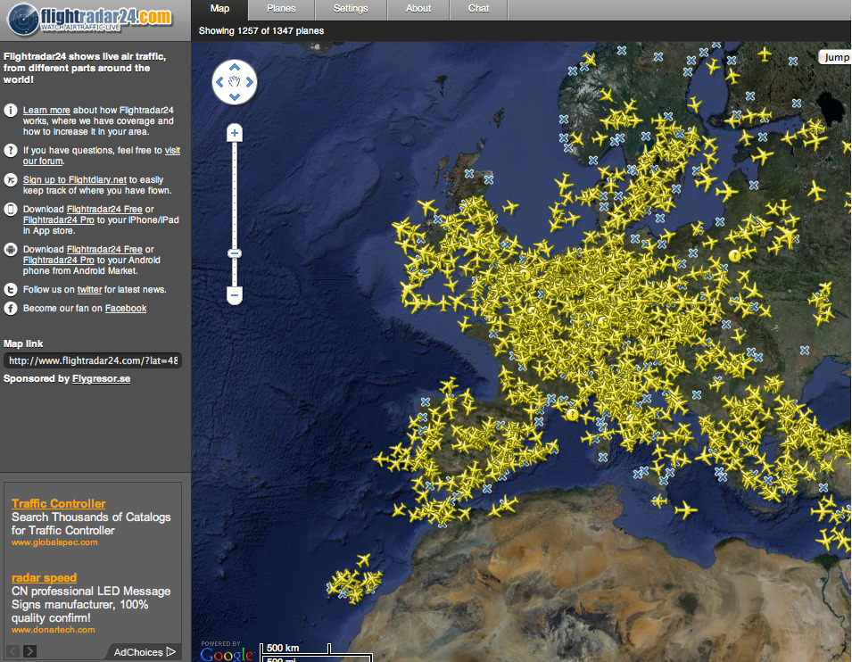Screen dimensions: 852x662
Task: Click the Map link URL field
Action: 93,360
